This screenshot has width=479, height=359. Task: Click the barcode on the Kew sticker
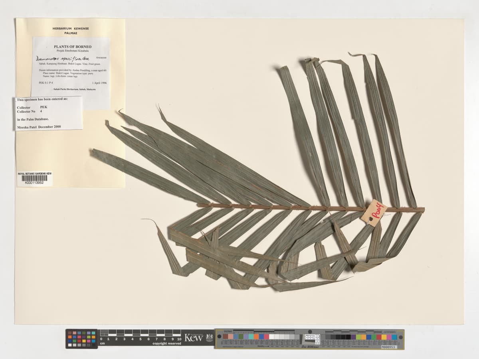coord(34,178)
